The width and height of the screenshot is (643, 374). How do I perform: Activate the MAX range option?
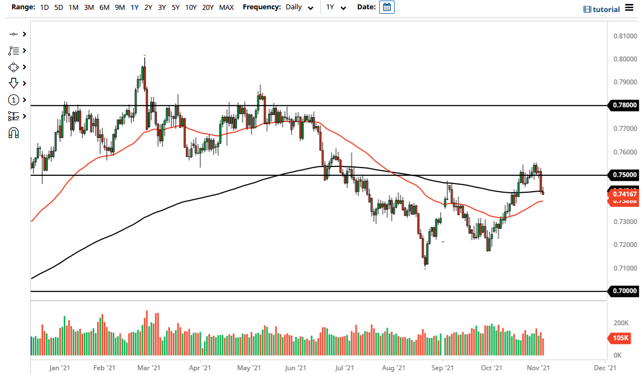(x=226, y=8)
